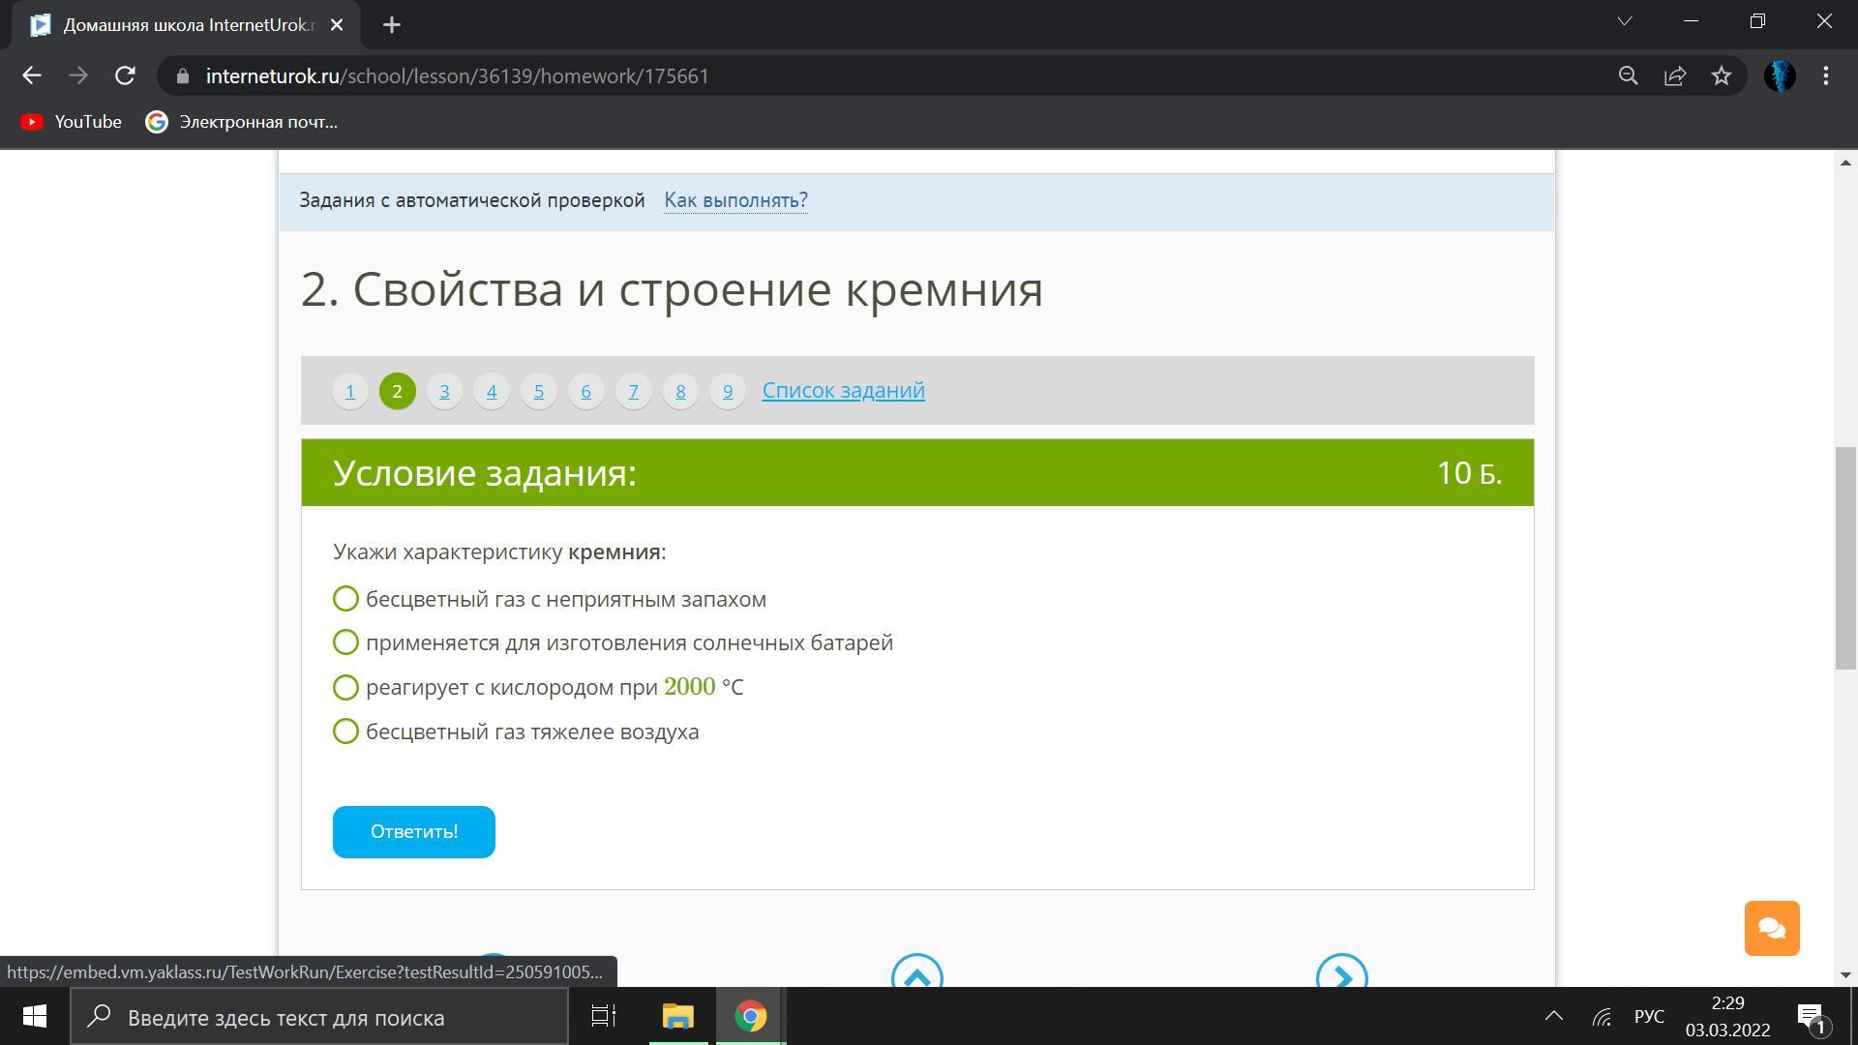Open Chrome three-dot menu
The width and height of the screenshot is (1858, 1045).
[1825, 75]
